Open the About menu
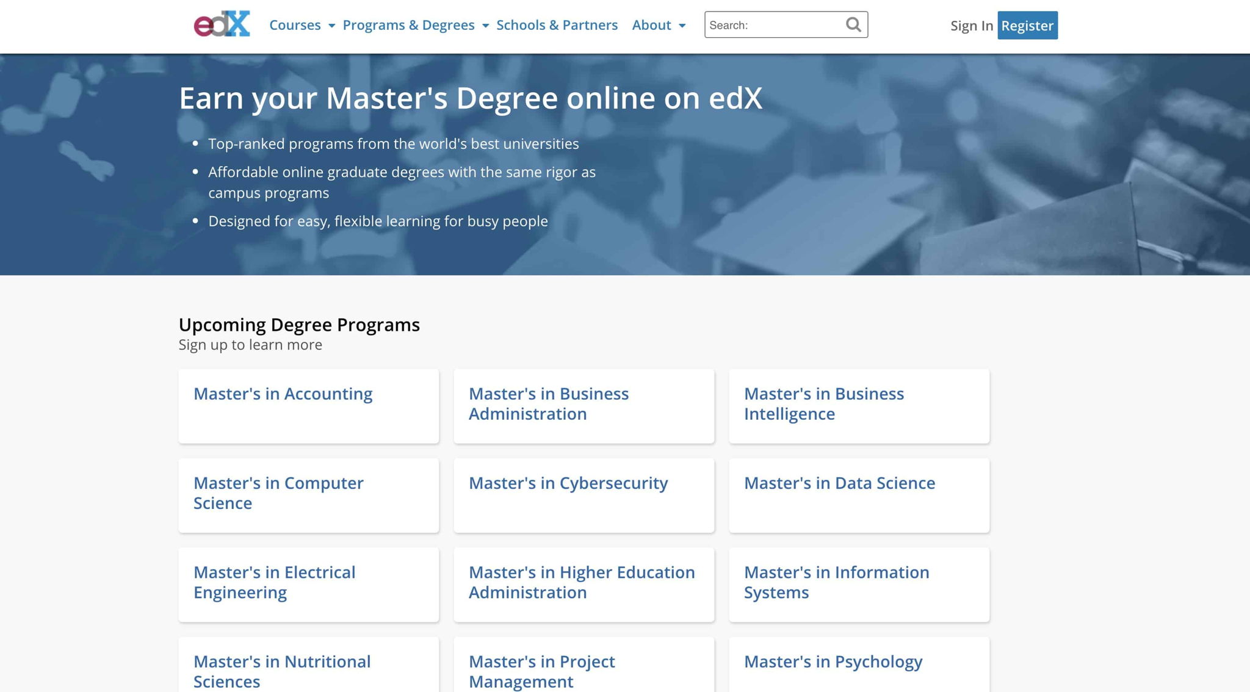Image resolution: width=1250 pixels, height=692 pixels. click(651, 25)
